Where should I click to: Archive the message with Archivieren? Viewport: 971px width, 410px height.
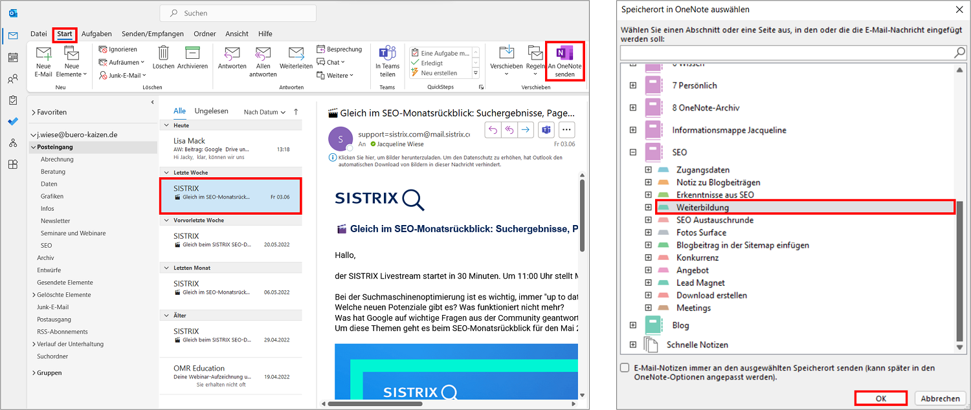tap(192, 58)
